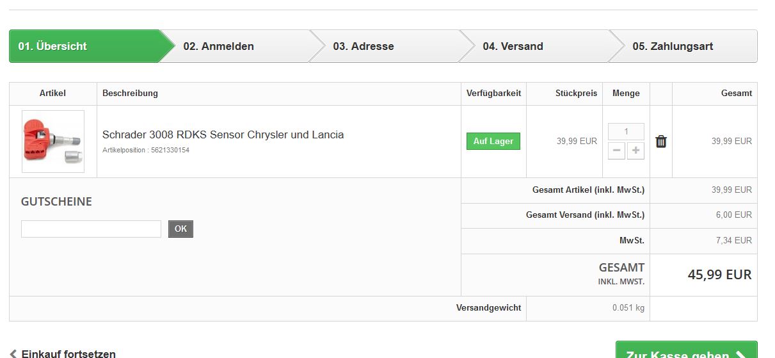775x358 pixels.
Task: Click the Gutscheine voucher code field
Action: pyautogui.click(x=91, y=229)
